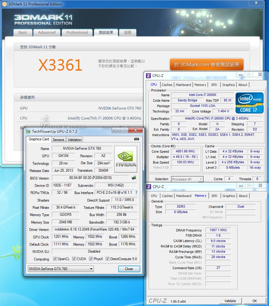
Task: Switch to the Advanced tab in 3DMark
Action: (x=47, y=33)
